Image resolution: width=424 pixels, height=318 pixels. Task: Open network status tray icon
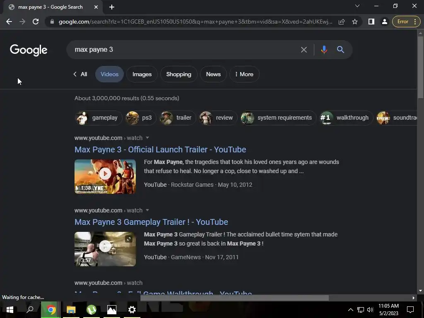[361, 310]
